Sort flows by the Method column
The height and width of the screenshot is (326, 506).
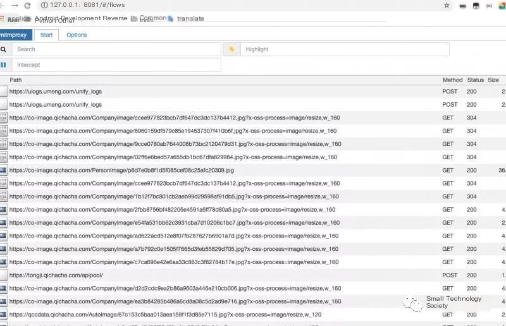(x=452, y=80)
